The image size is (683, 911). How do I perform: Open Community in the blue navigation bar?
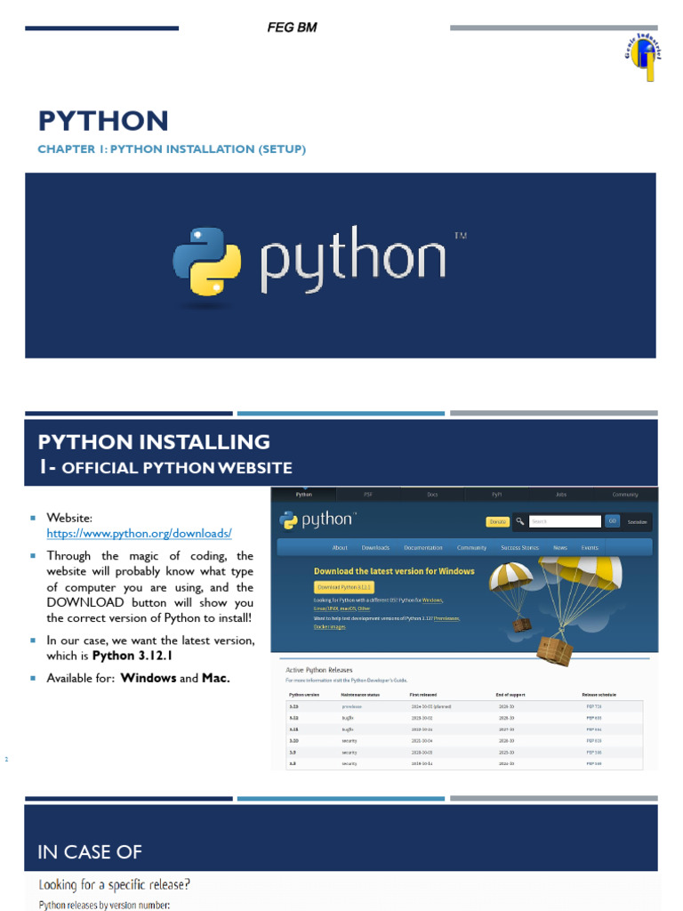tap(471, 547)
